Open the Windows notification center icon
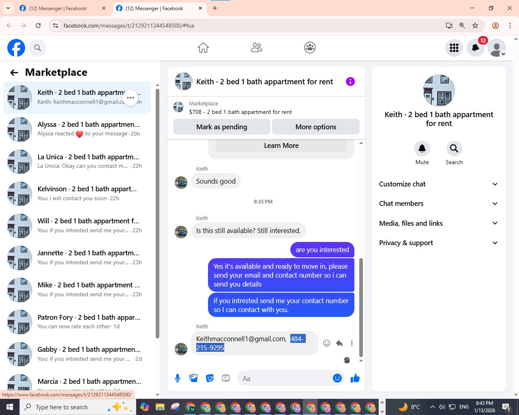Image resolution: width=519 pixels, height=415 pixels. coord(506,407)
